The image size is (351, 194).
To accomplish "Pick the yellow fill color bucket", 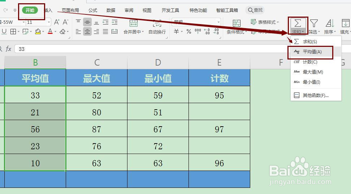I will (x=38, y=31).
